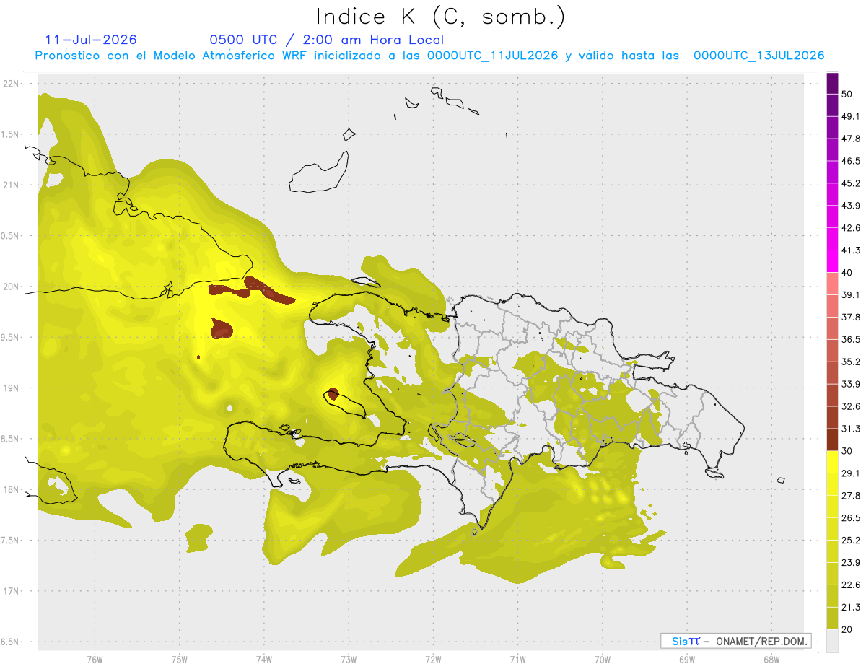866x669 pixels.
Task: Click the dark purple legend swatch above 50
Action: pos(832,83)
